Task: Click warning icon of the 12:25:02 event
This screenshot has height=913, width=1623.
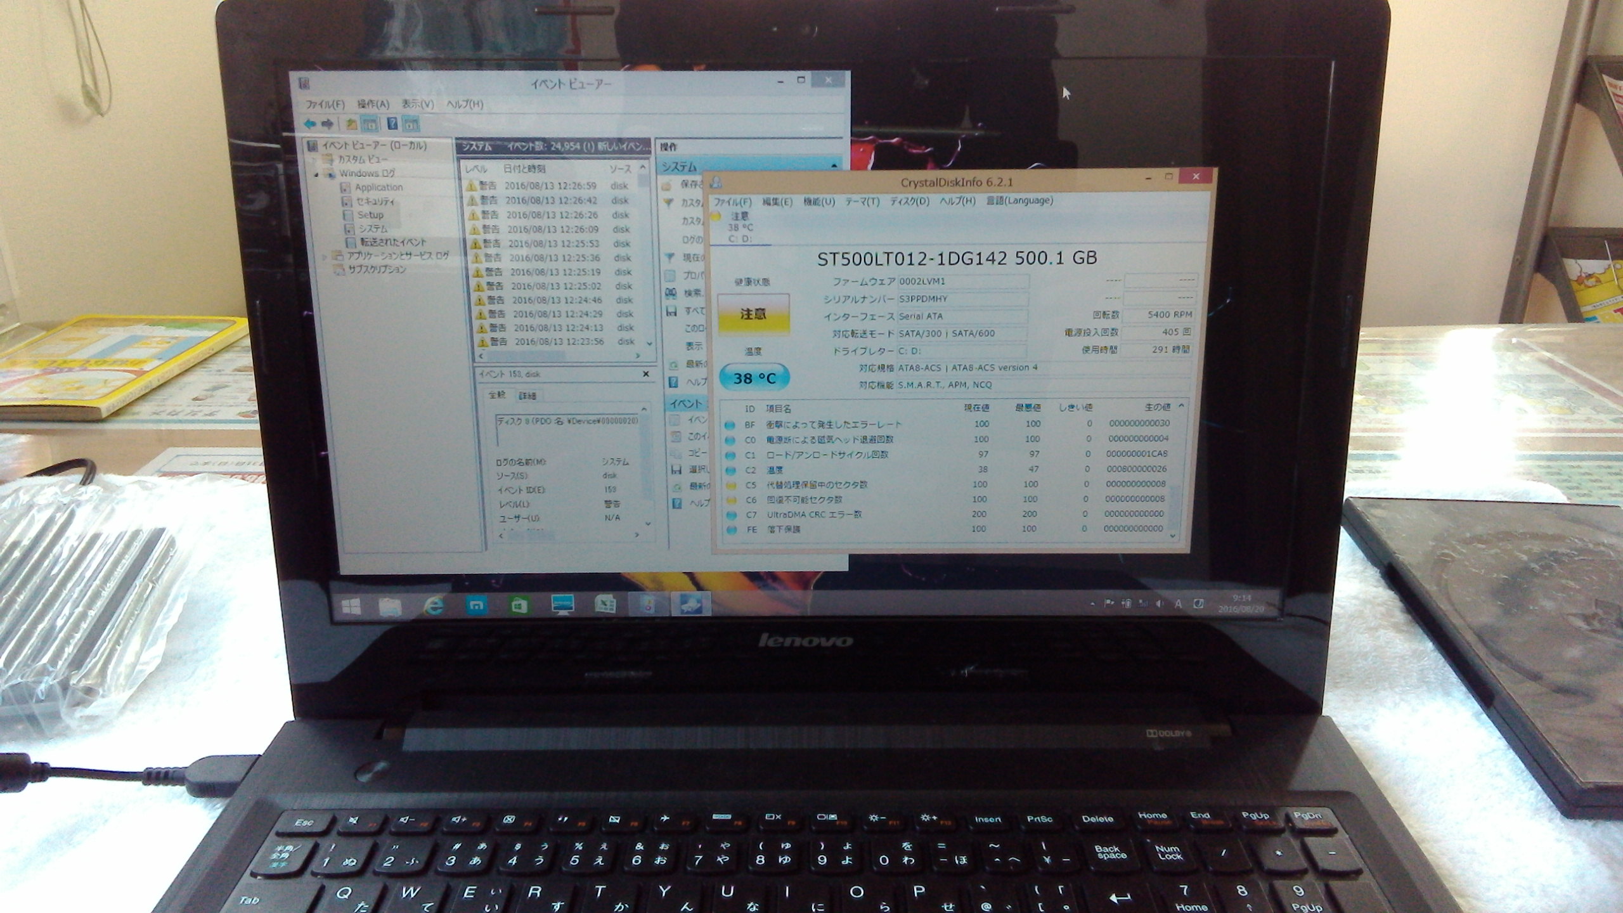Action: [x=480, y=286]
